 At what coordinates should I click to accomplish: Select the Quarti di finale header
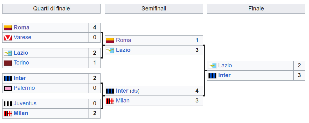(x=51, y=9)
